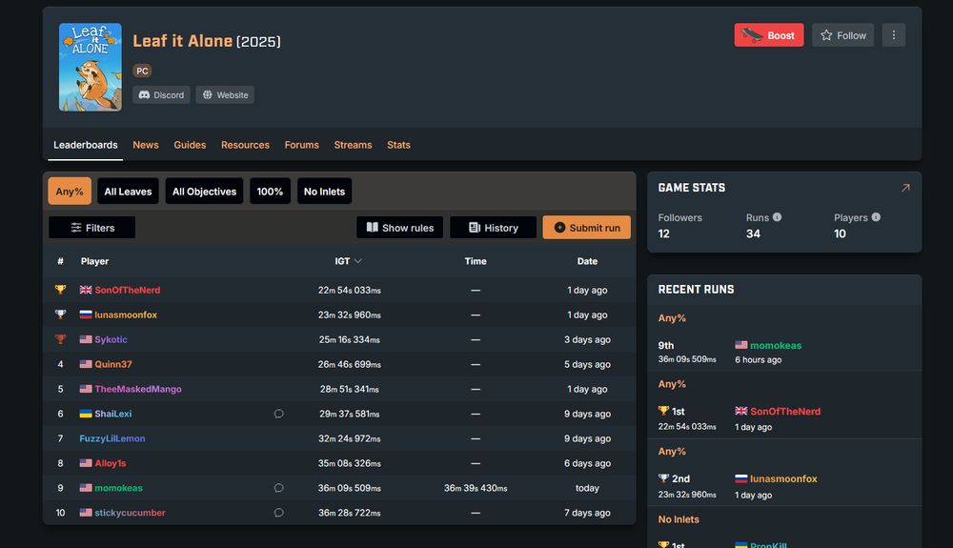Open FuzzyLilLemon's player profile
This screenshot has height=548, width=953.
pos(112,438)
